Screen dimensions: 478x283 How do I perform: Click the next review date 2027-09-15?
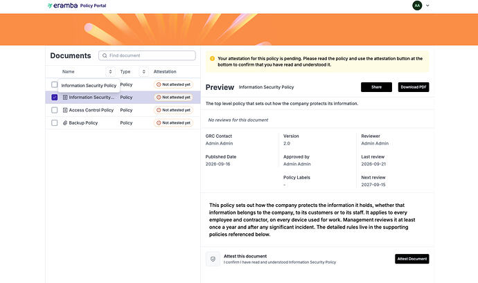click(373, 185)
